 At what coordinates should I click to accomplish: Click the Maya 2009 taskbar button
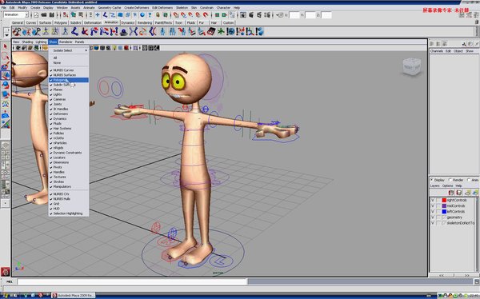coord(73,295)
